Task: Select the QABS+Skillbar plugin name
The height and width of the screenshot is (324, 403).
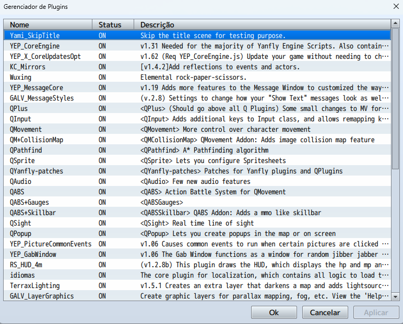Action: point(33,213)
